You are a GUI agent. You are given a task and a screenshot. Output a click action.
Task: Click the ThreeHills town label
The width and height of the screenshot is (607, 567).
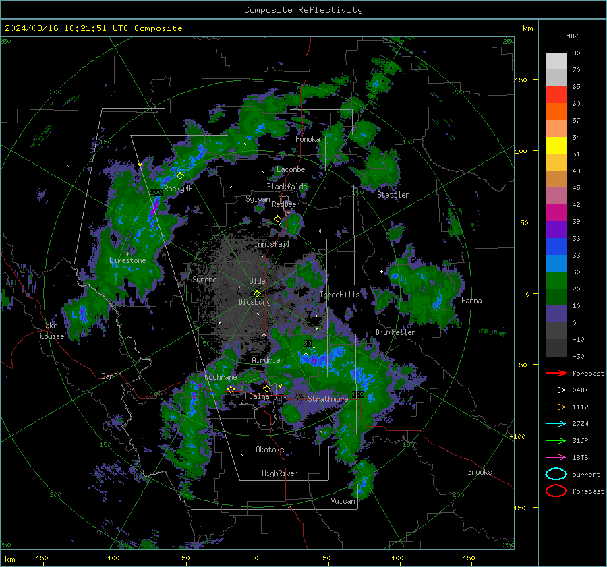click(339, 295)
